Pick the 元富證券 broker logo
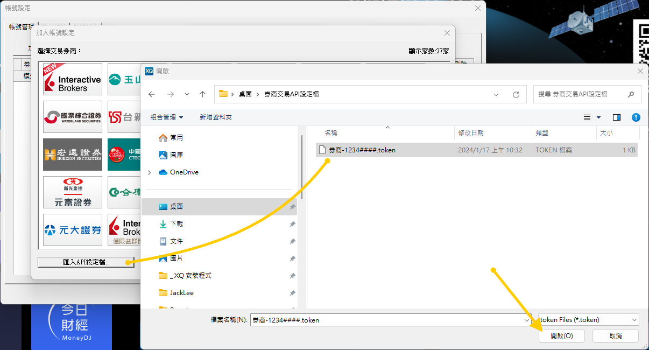Viewport: 649px width, 350px height. point(73,192)
